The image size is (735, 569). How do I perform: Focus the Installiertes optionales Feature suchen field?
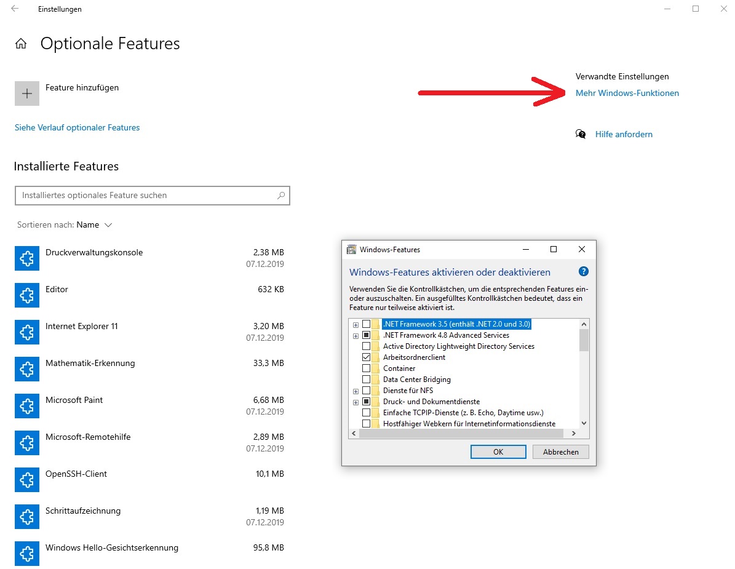point(153,196)
